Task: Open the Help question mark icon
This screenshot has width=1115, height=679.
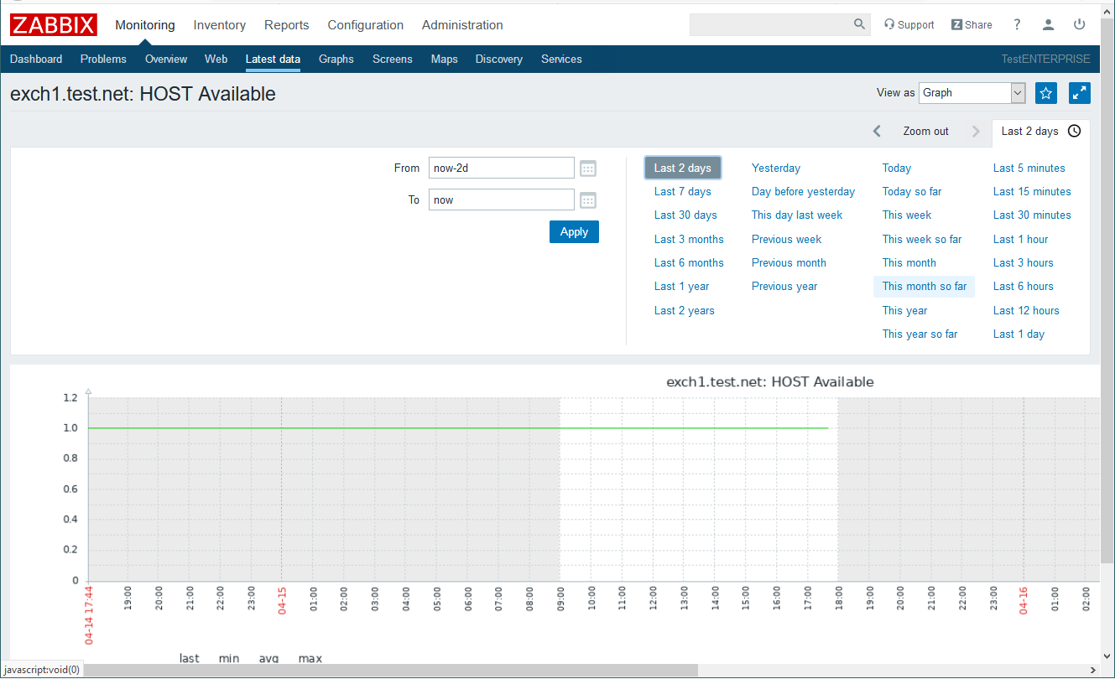Action: (1017, 24)
